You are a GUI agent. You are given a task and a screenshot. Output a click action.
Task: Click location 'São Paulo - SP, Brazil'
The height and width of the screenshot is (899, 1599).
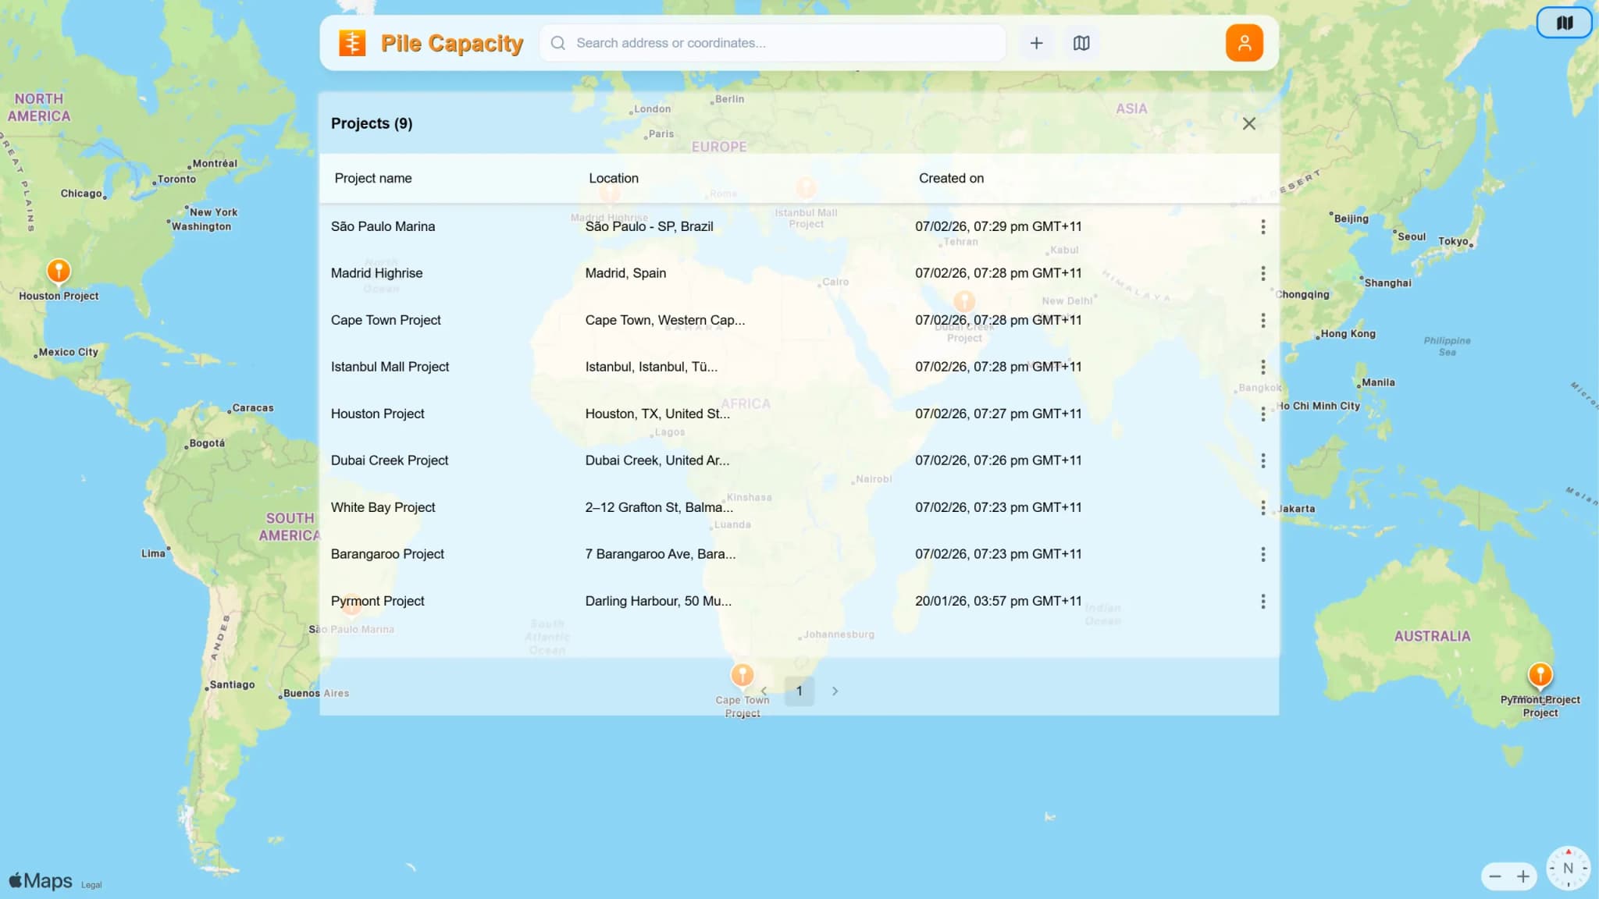click(x=649, y=226)
